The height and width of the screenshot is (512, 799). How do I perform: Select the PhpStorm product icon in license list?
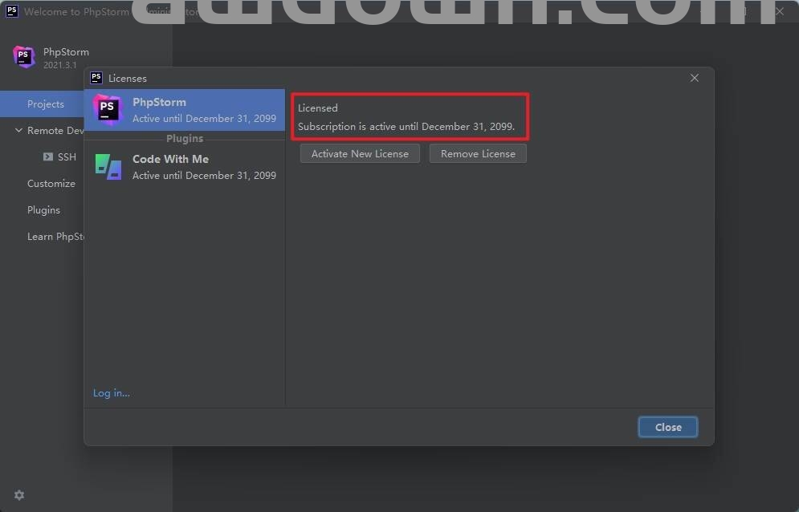(x=108, y=110)
